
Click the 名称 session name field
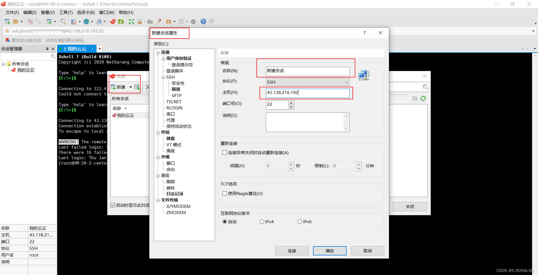(307, 71)
